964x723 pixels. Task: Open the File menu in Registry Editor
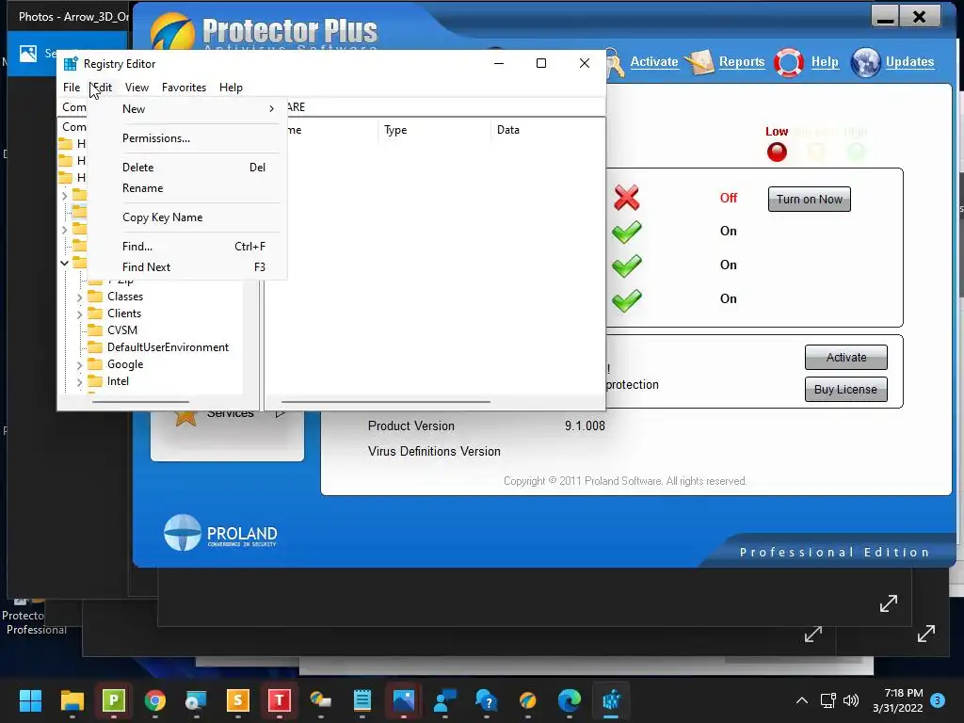(72, 88)
